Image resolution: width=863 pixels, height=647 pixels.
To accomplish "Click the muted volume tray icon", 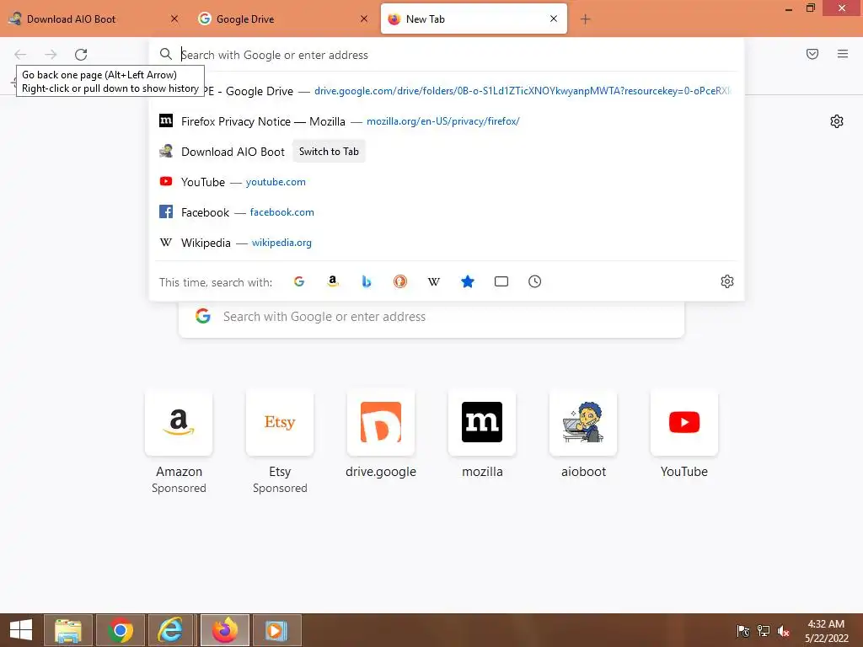I will pyautogui.click(x=784, y=631).
